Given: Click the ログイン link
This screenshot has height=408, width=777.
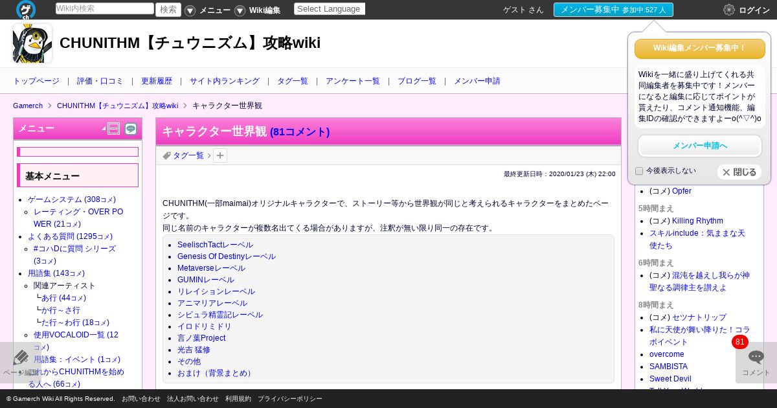Looking at the screenshot, I should [x=754, y=10].
